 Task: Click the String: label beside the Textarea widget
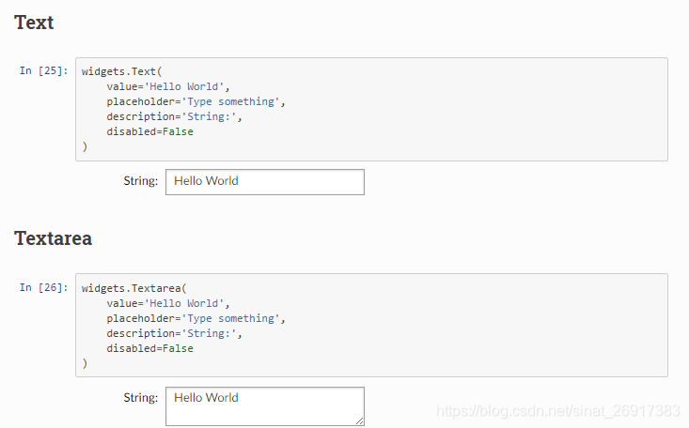[141, 398]
